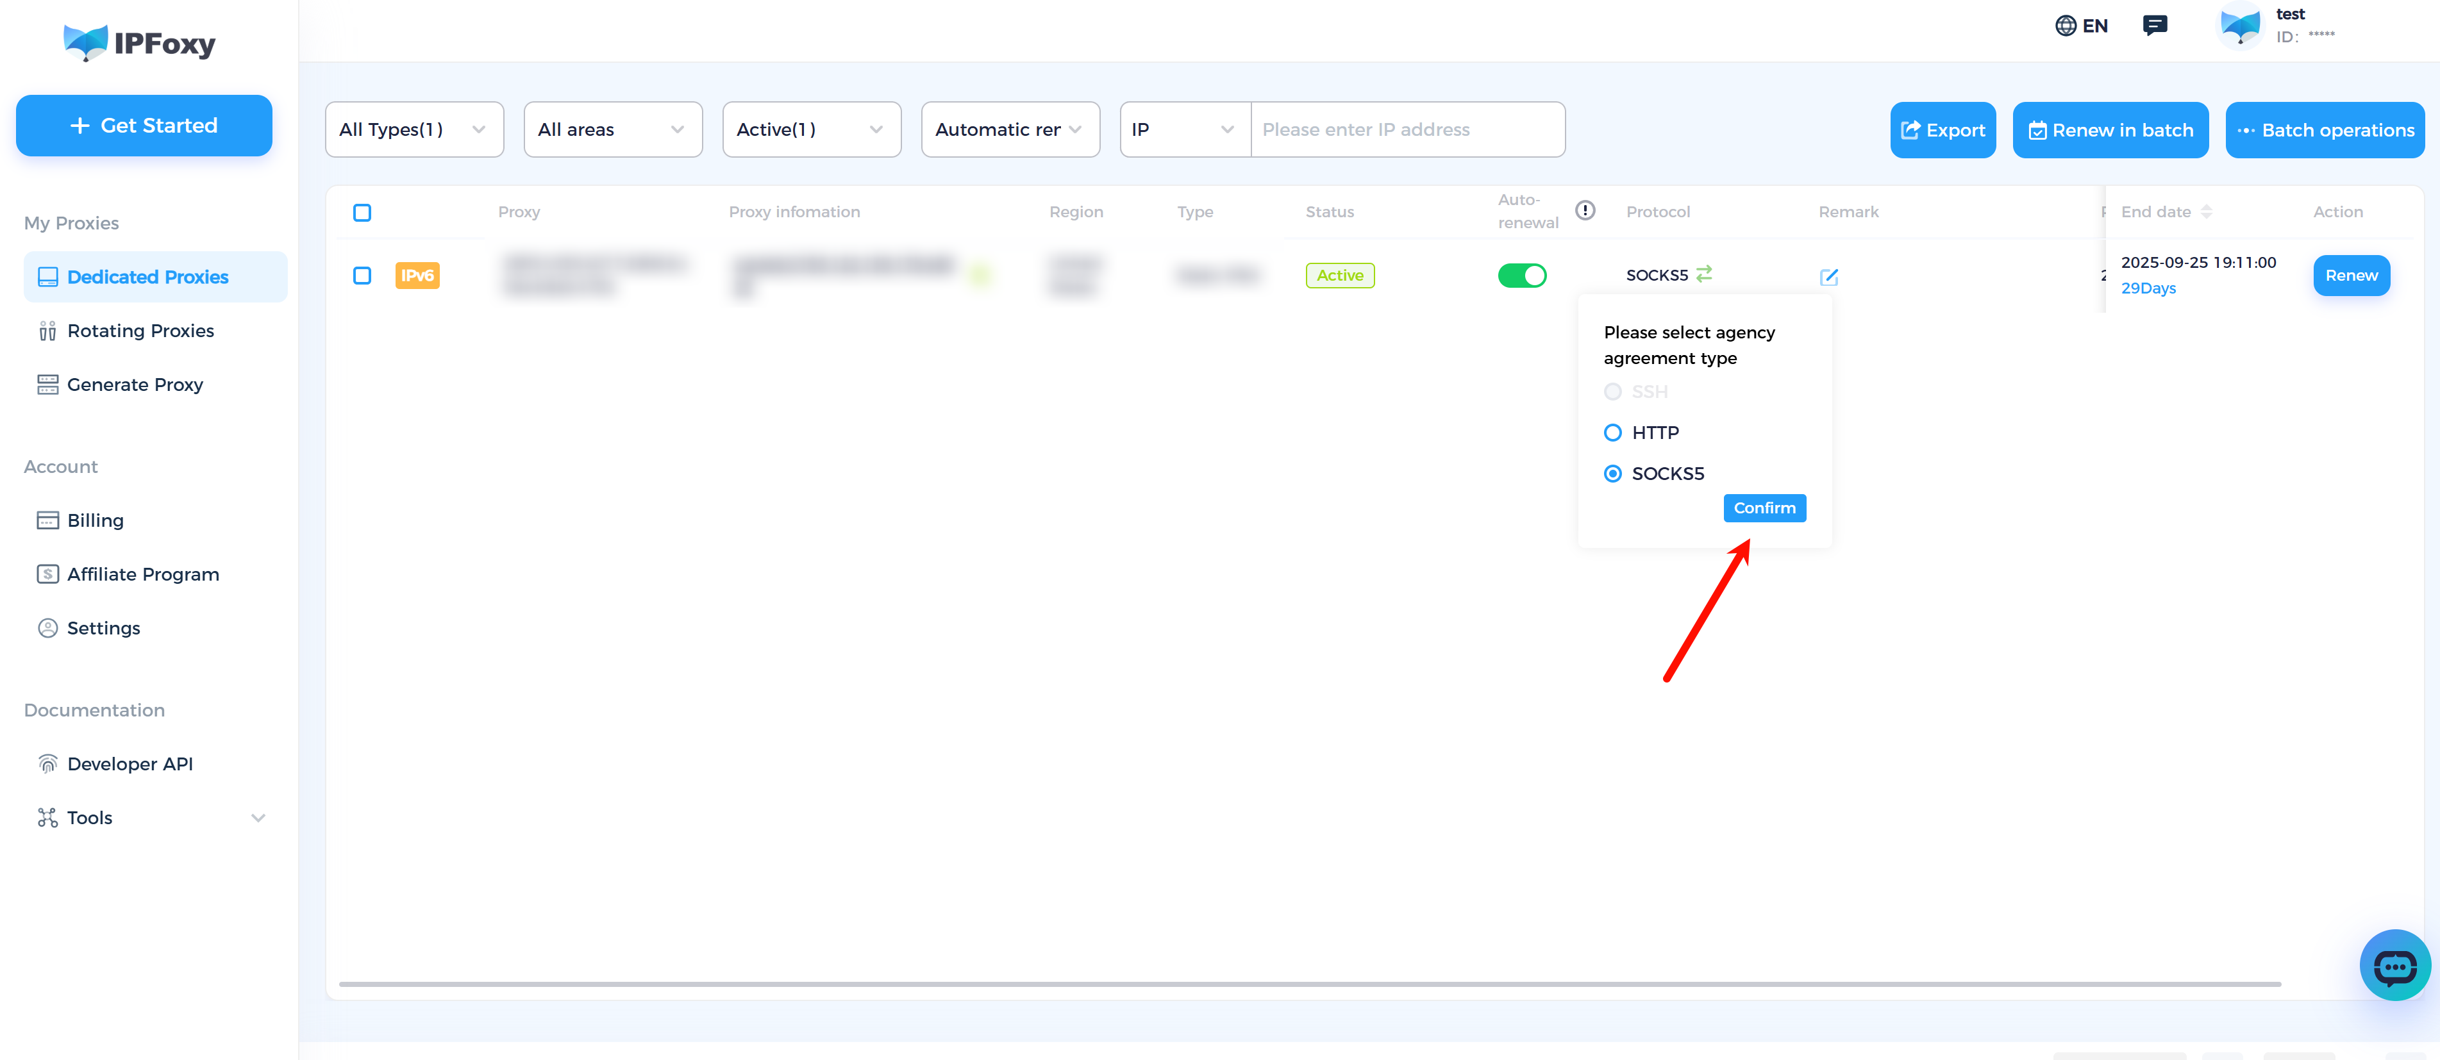This screenshot has height=1060, width=2440.
Task: Click the user avatar icon
Action: coord(2239,24)
